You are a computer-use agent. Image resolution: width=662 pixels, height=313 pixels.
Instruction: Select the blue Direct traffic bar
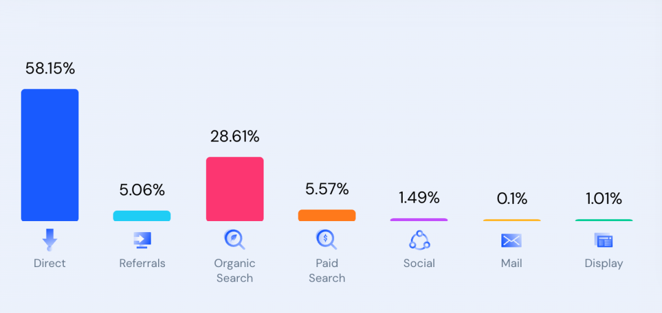pos(50,155)
